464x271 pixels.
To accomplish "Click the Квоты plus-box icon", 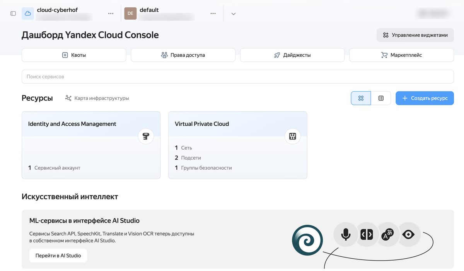I will click(65, 55).
